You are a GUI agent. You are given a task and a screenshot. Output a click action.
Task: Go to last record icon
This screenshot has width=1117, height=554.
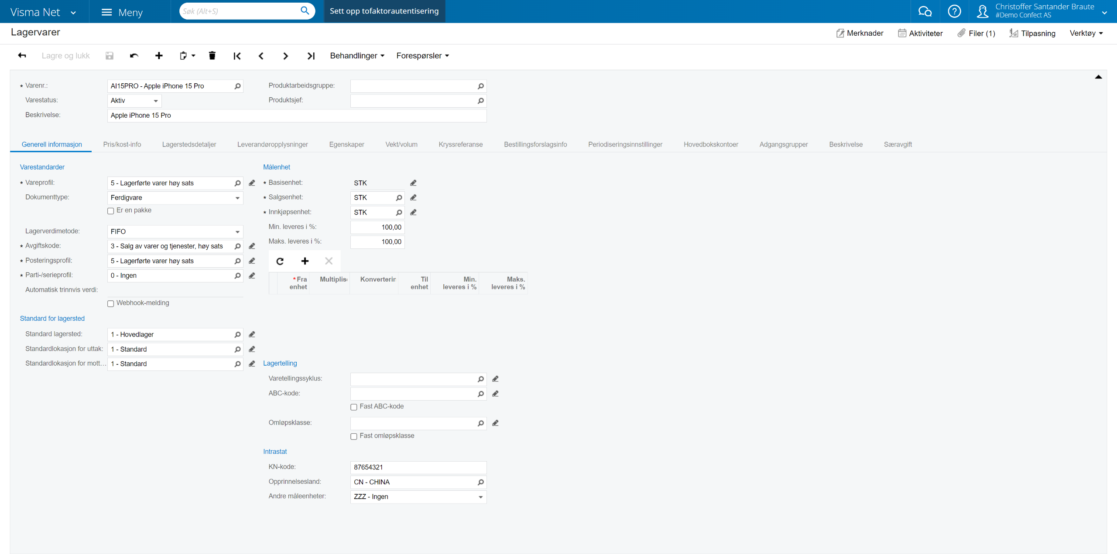click(x=311, y=56)
